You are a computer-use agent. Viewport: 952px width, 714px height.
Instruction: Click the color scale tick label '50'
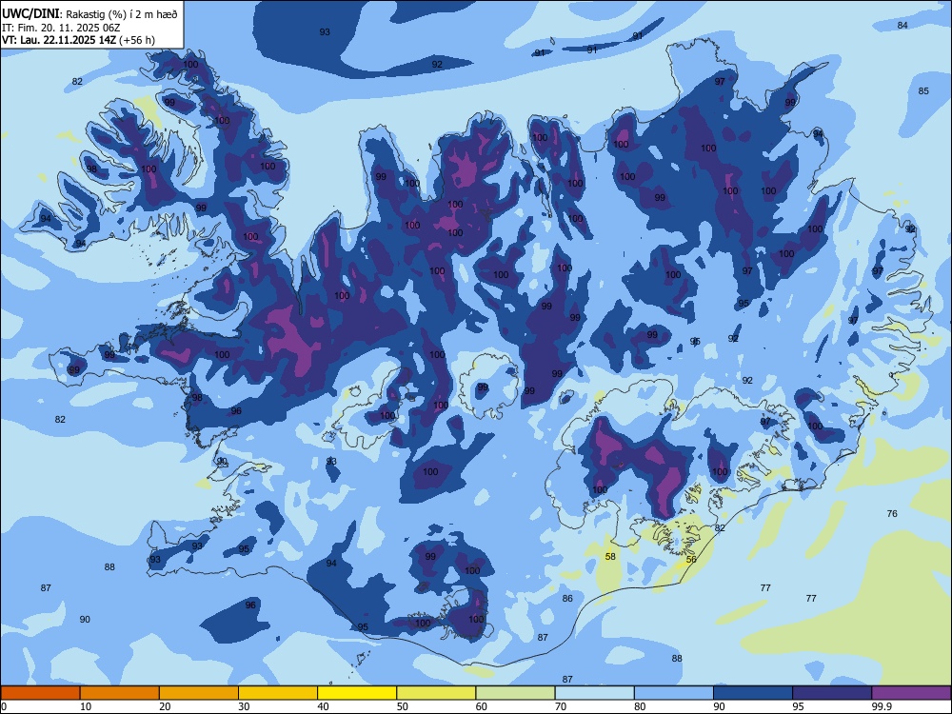tap(403, 706)
